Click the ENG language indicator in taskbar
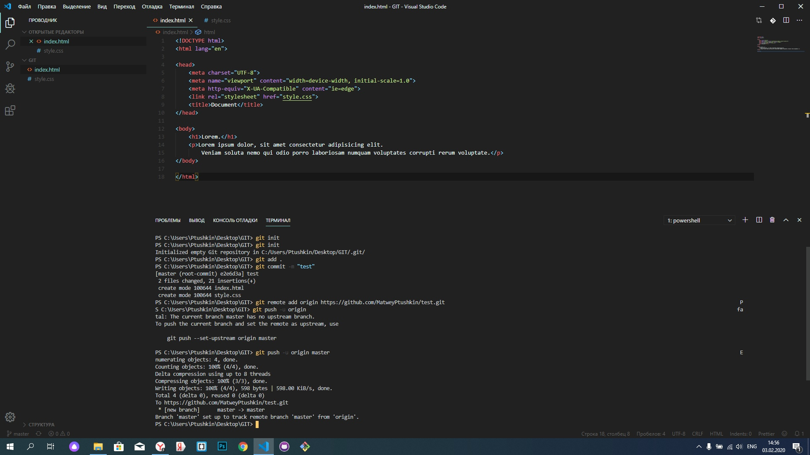 [x=752, y=447]
